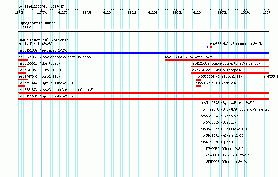The height and width of the screenshot is (177, 278).
Task: Click the Cytogenetic Bands track heading
Action: tap(37, 23)
